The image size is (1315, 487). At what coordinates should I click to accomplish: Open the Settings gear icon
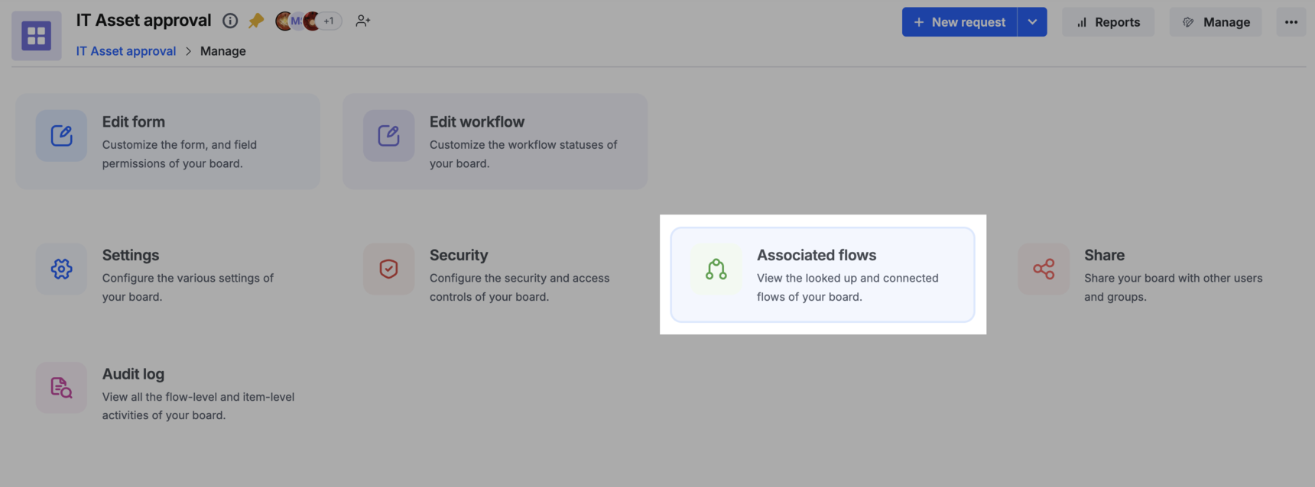(x=61, y=269)
